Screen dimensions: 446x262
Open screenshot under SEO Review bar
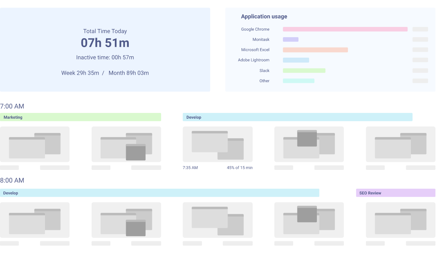click(x=401, y=220)
